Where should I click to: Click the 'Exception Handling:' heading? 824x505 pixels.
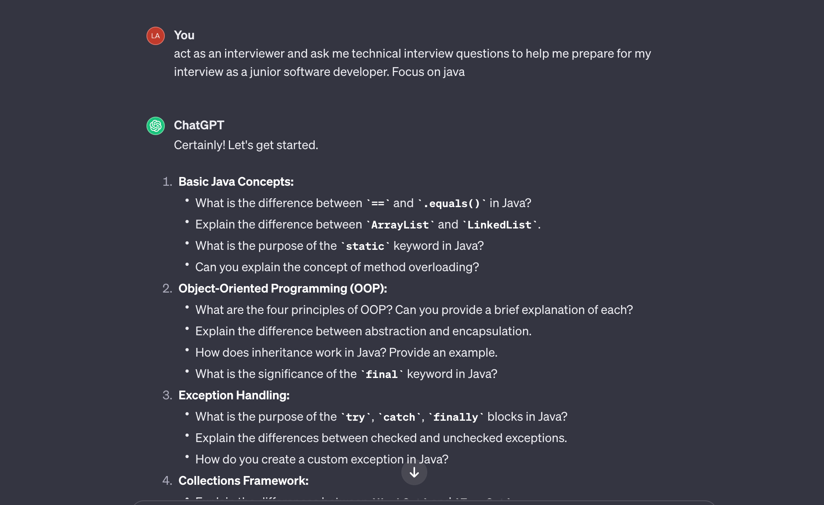[x=234, y=395]
